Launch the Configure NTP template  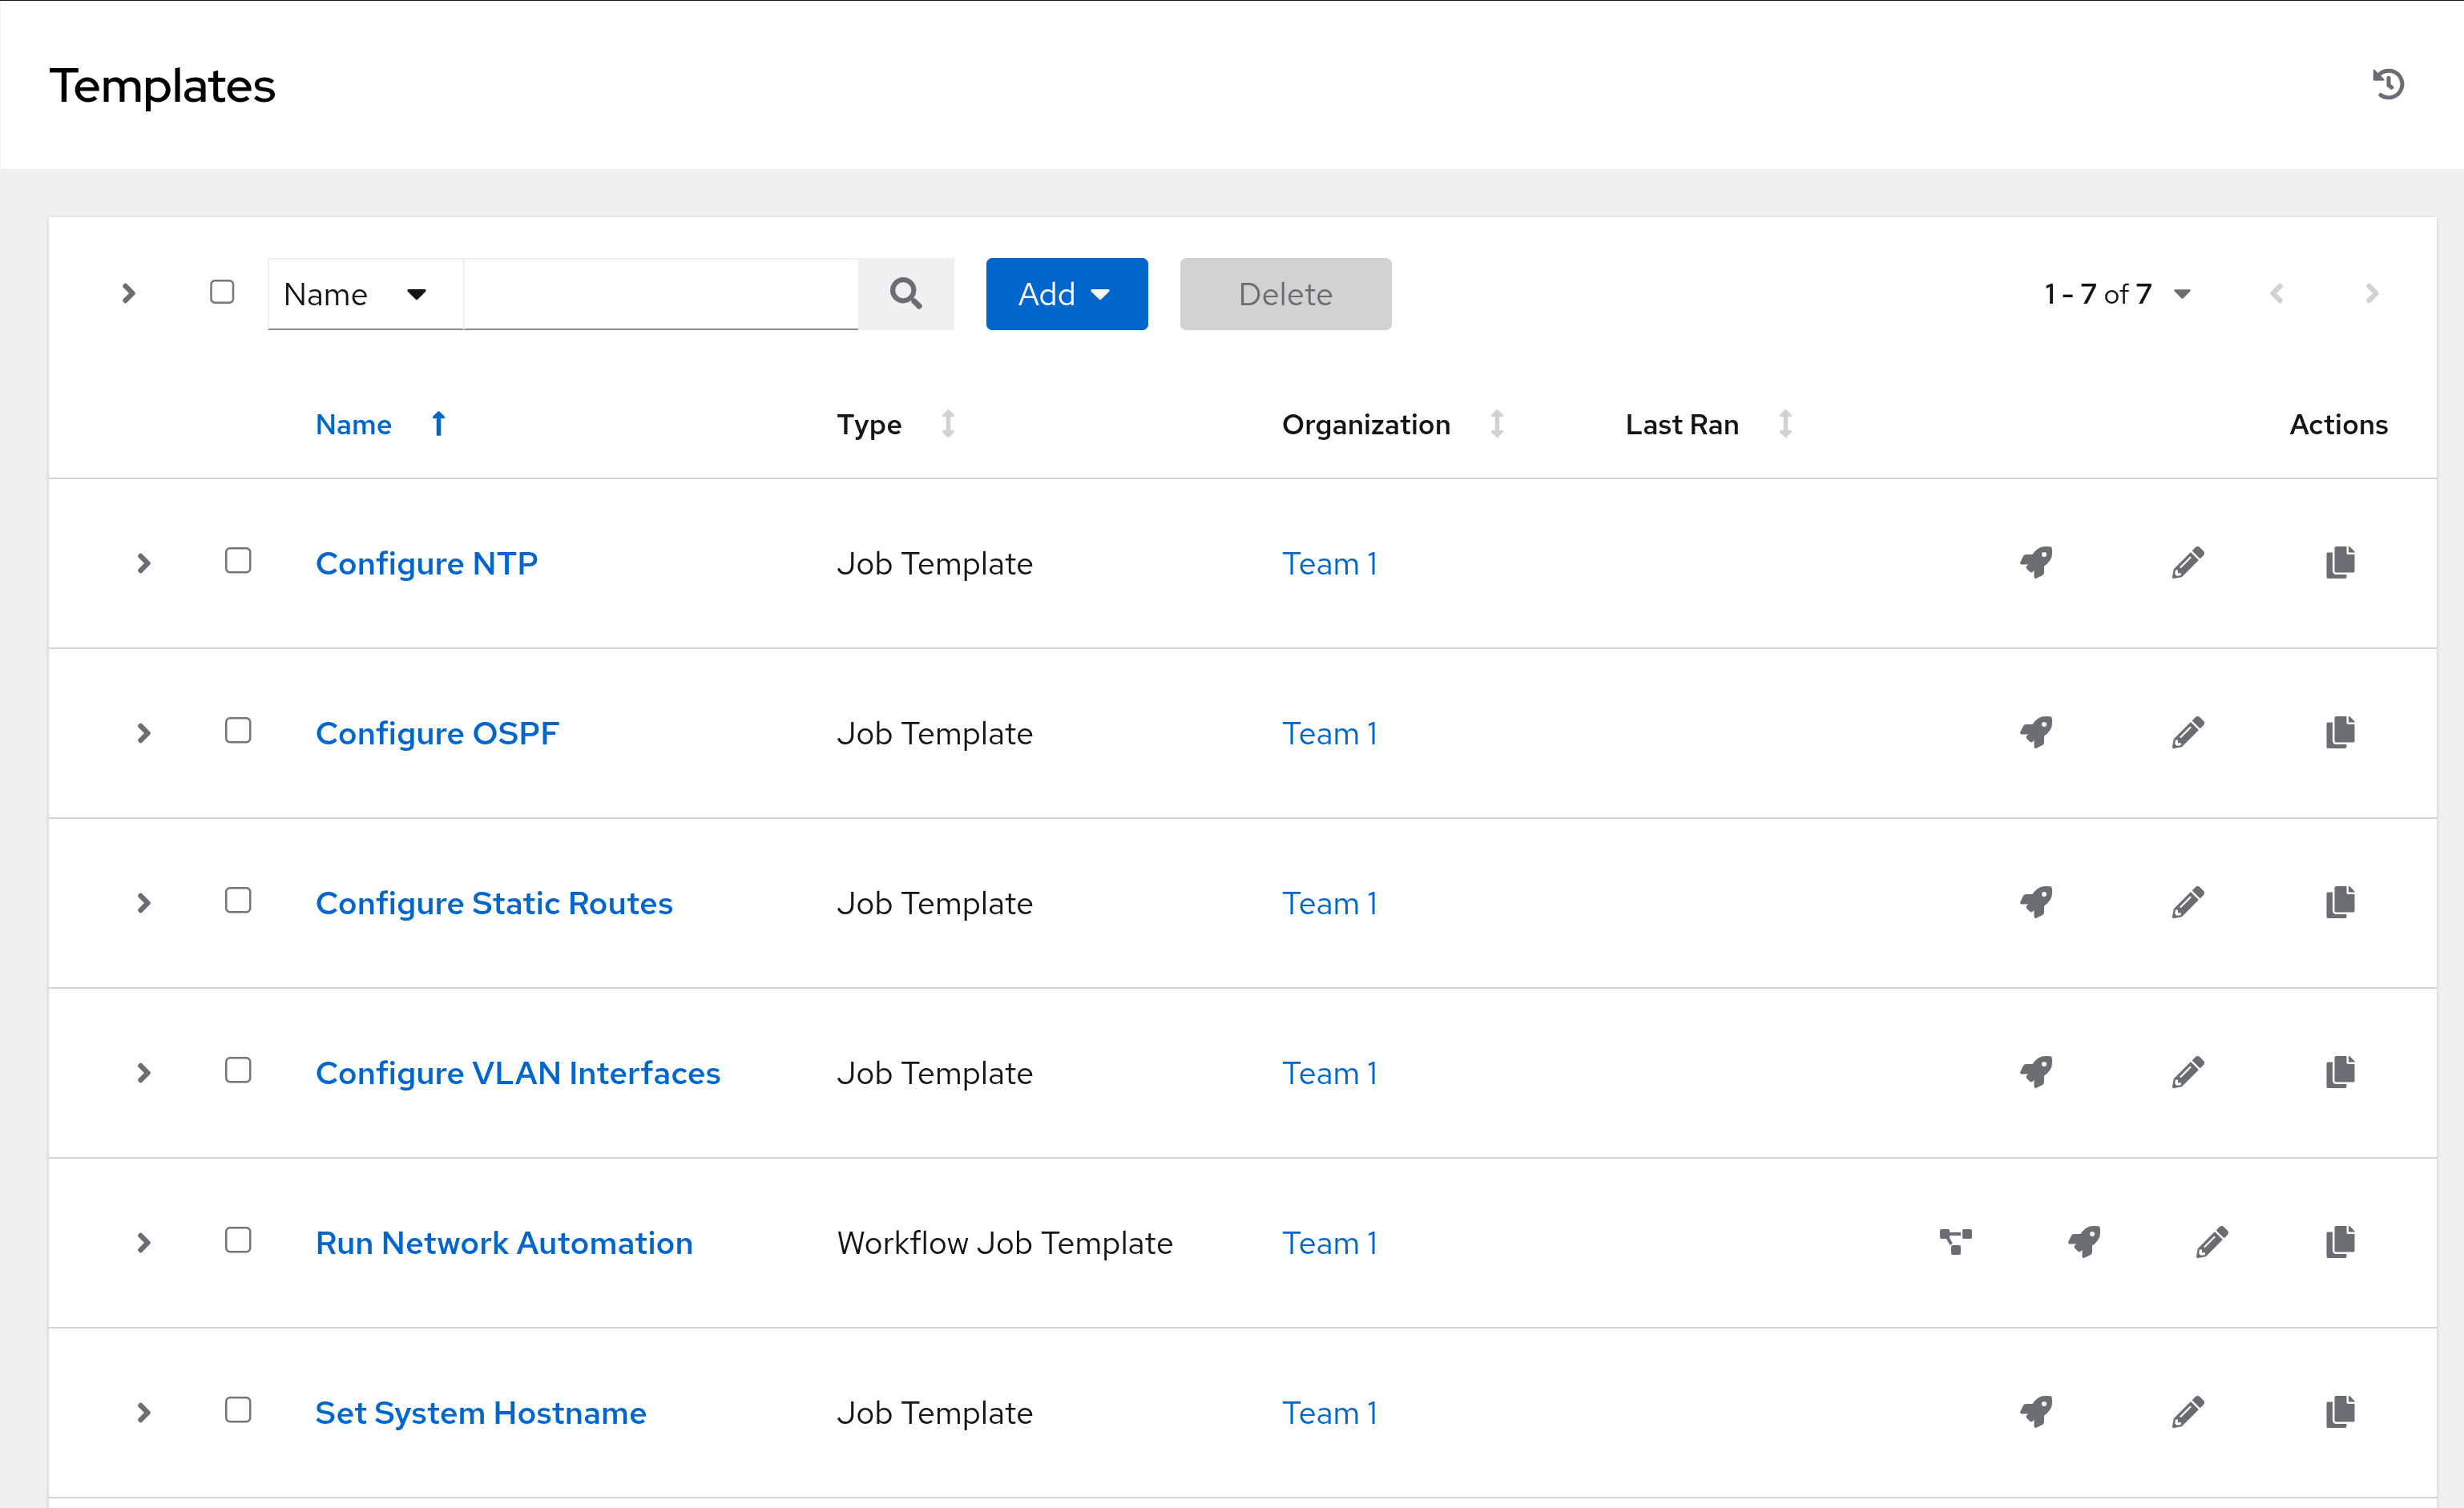[2036, 563]
